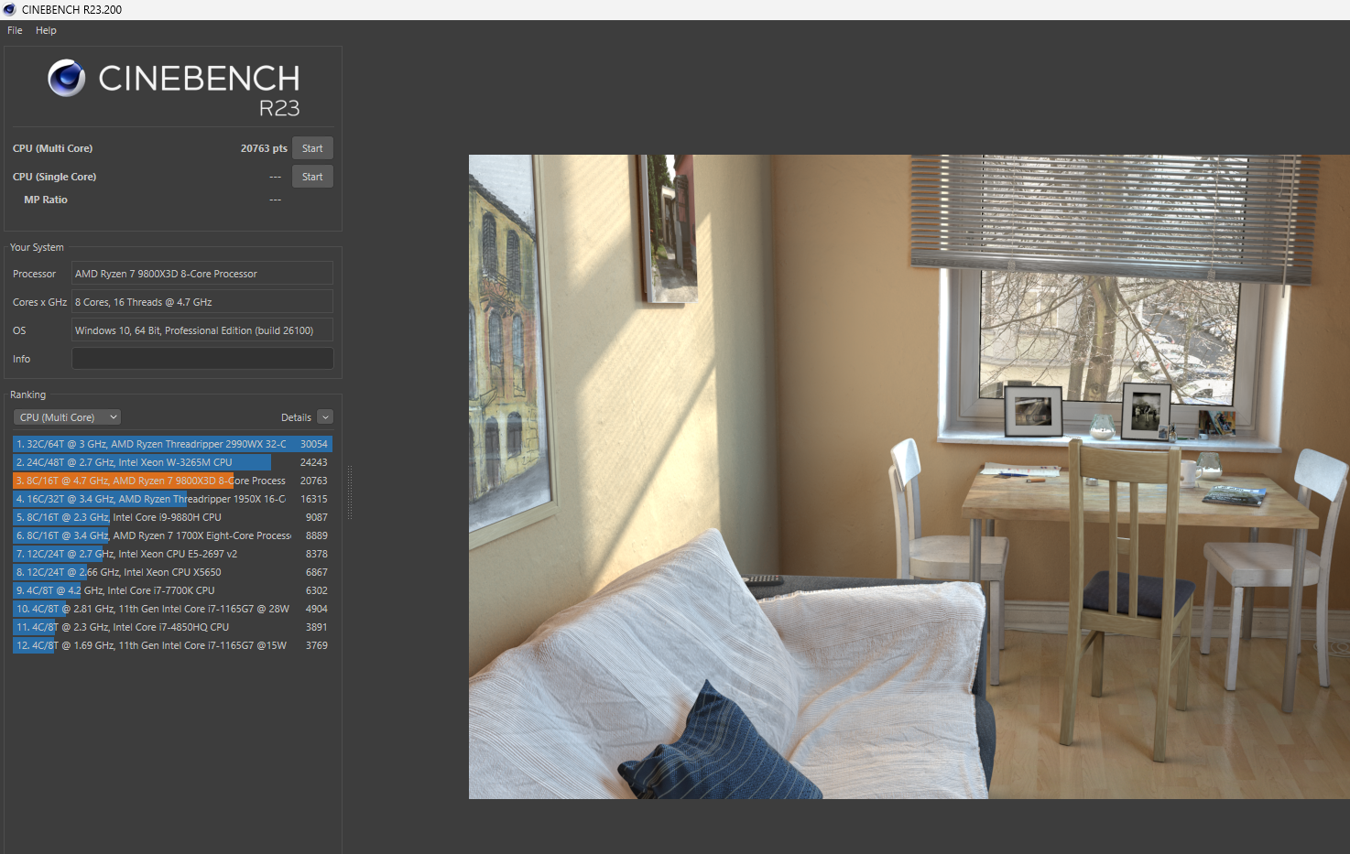The width and height of the screenshot is (1350, 854).
Task: Click the MP Ratio label
Action: pos(46,200)
